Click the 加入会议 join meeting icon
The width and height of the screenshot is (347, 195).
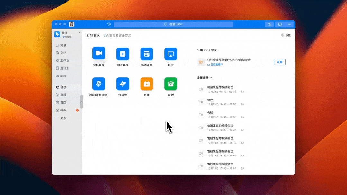123,54
